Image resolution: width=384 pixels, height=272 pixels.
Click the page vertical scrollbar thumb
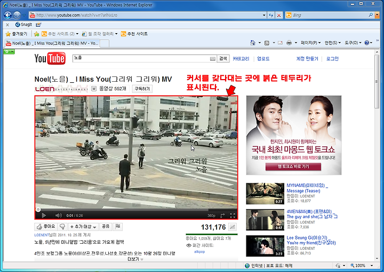[377, 81]
